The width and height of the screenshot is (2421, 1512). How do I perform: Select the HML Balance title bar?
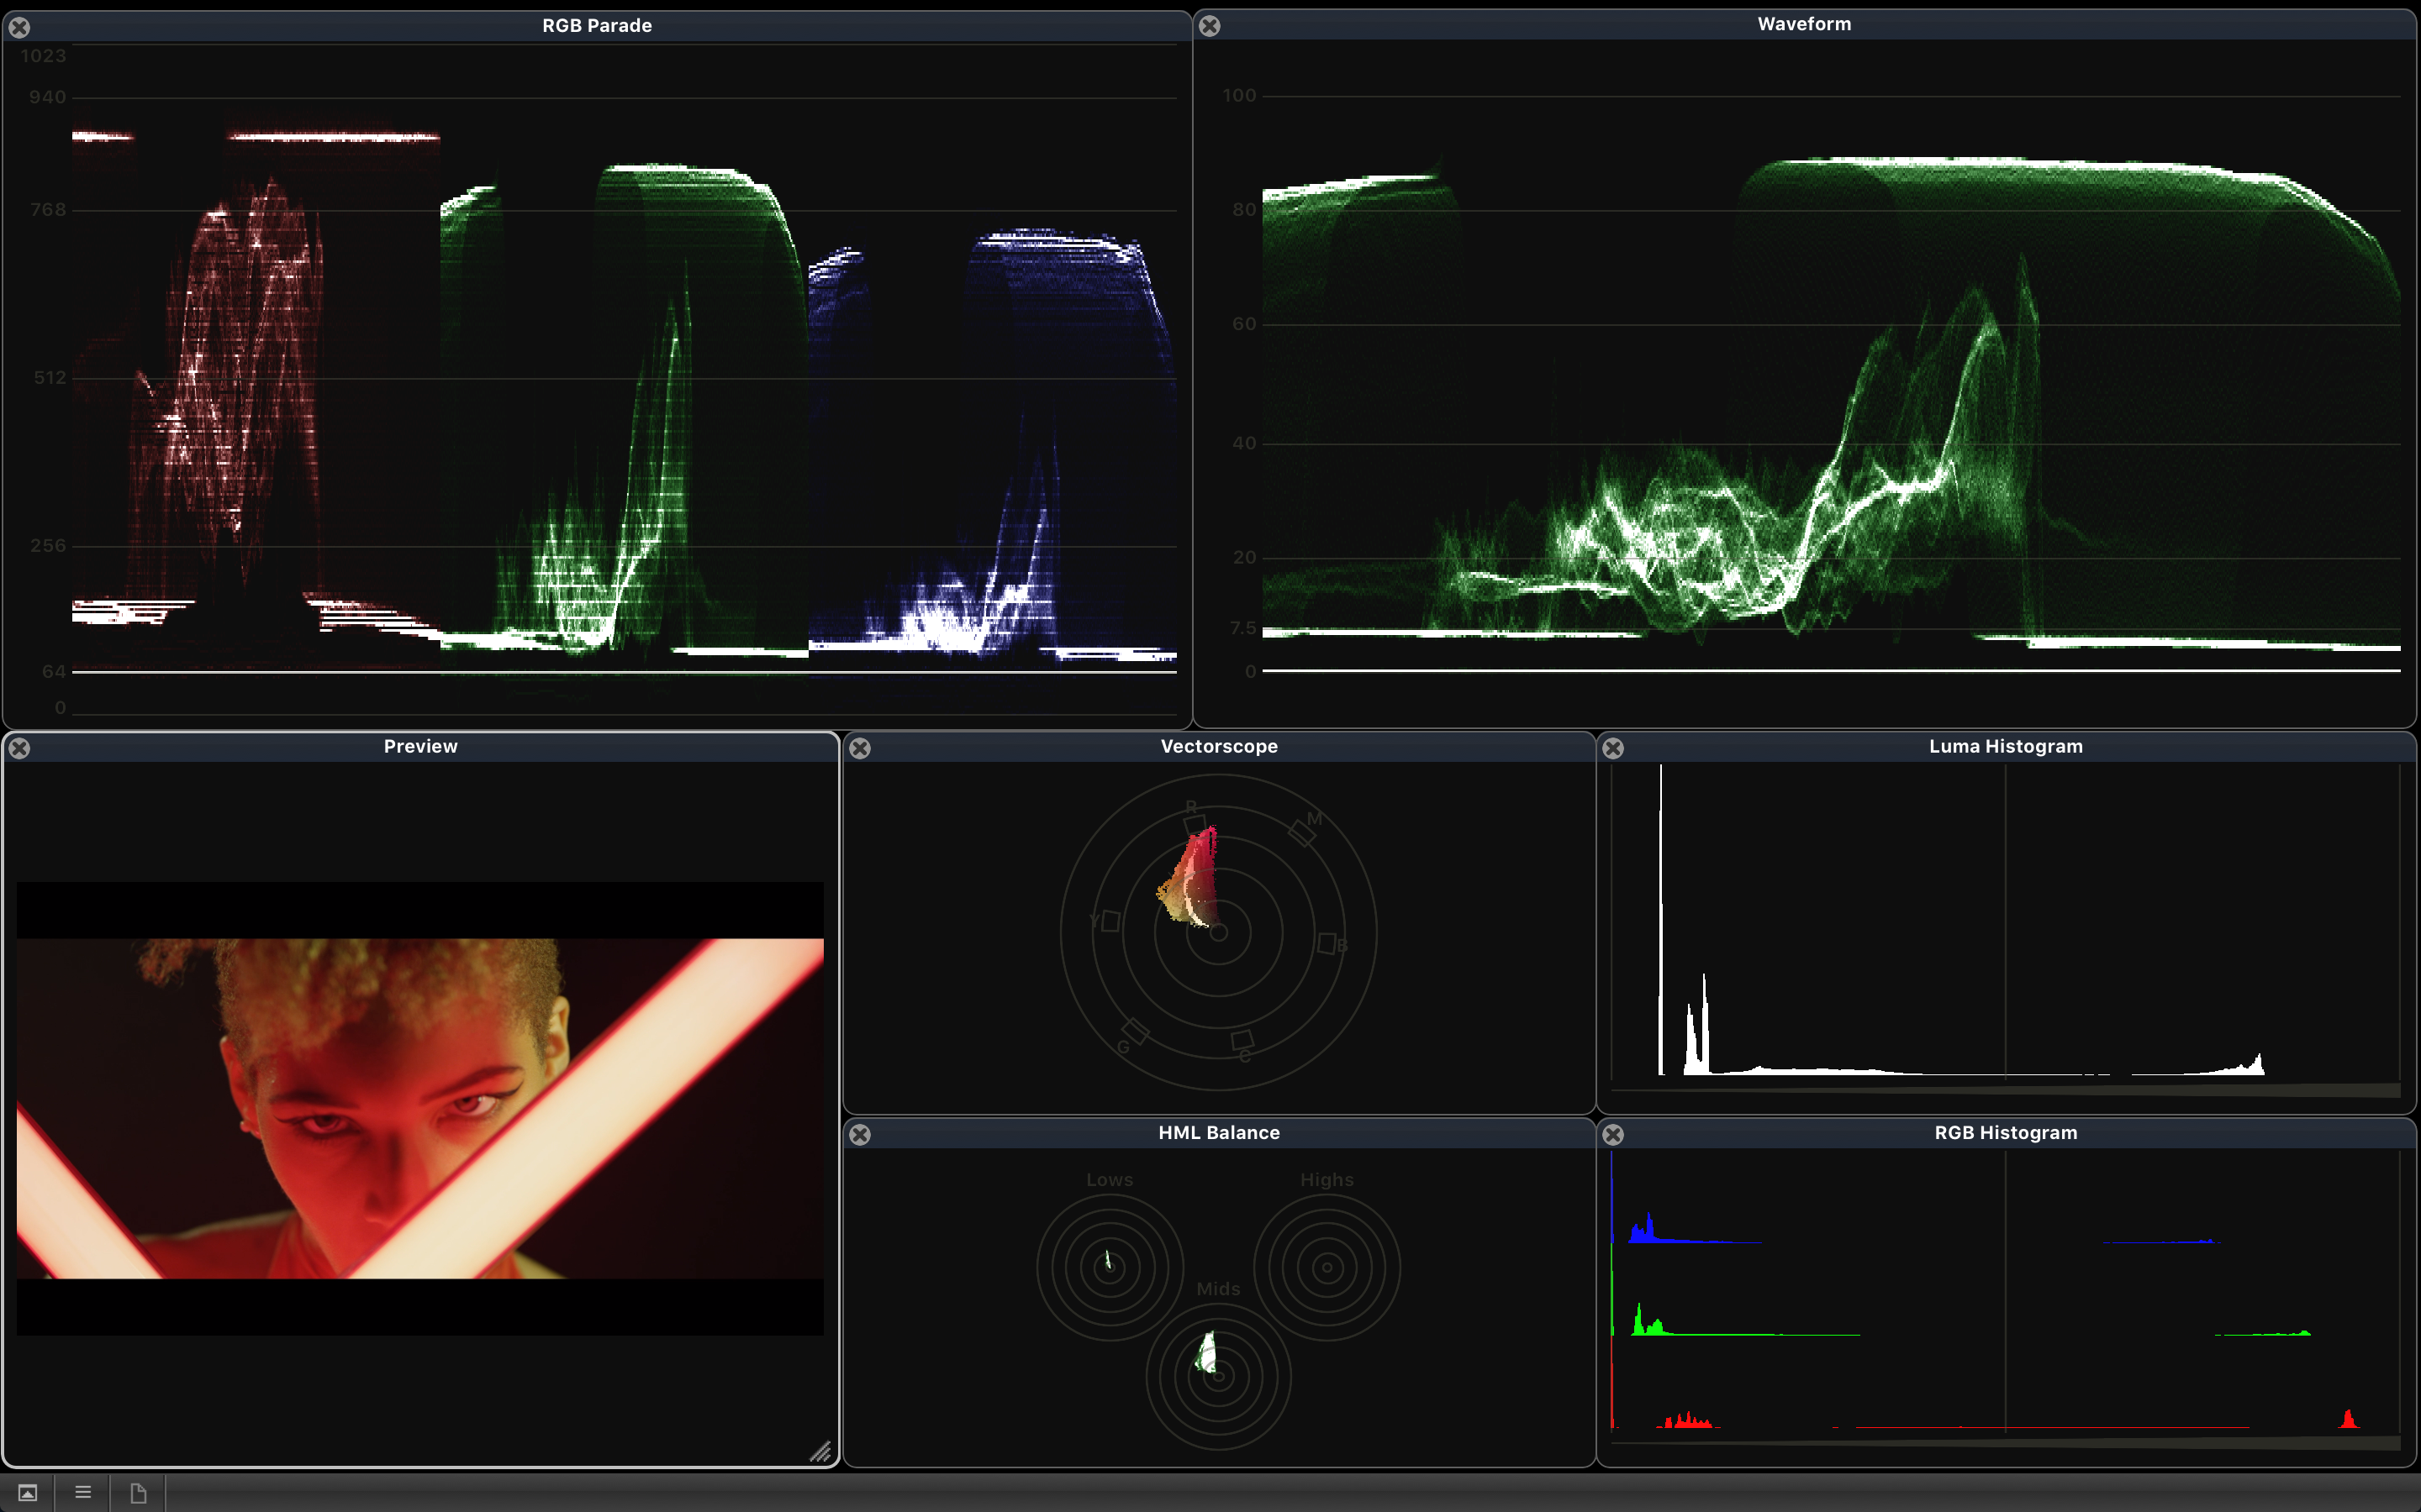pos(1219,1132)
